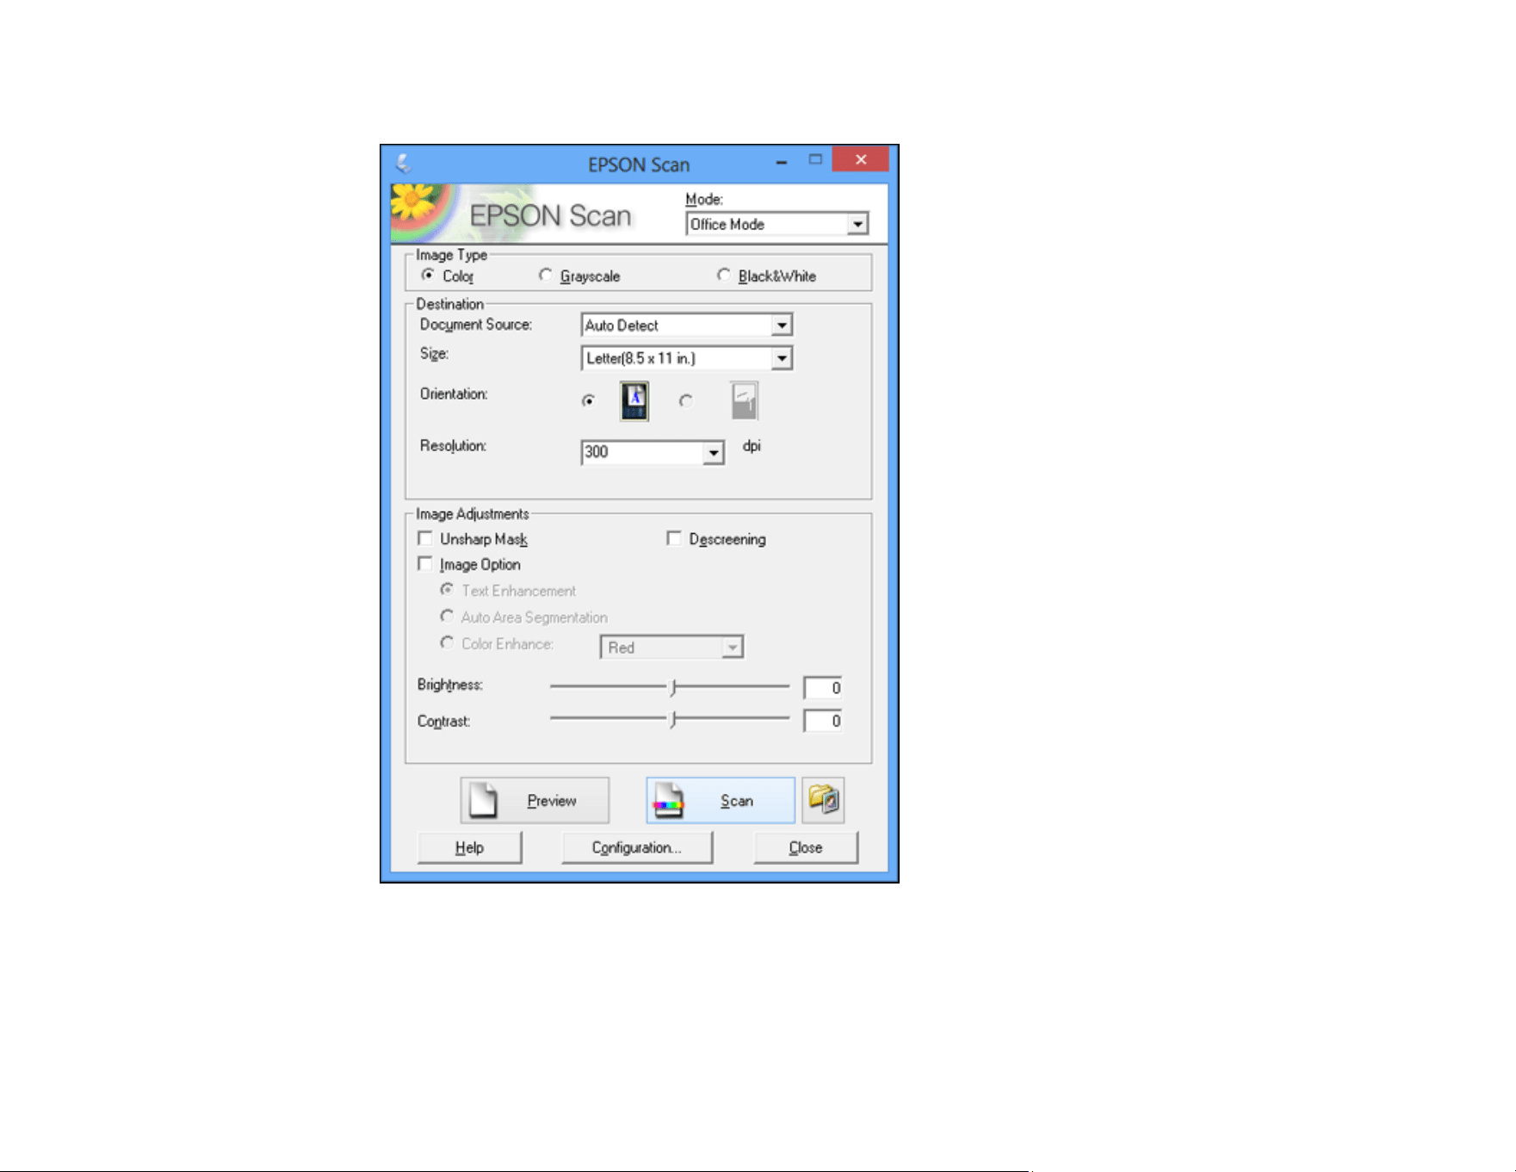This screenshot has height=1172, width=1516.
Task: Minimize the EPSON Scan window
Action: point(781,161)
